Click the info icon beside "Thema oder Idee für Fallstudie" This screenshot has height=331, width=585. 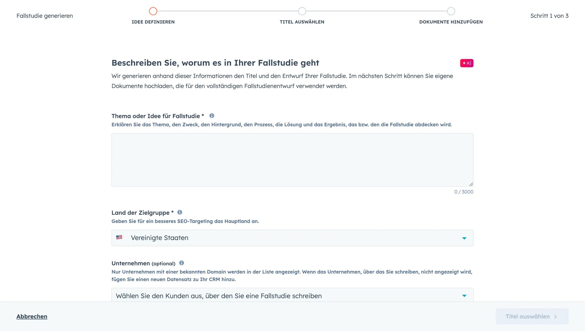tap(212, 116)
